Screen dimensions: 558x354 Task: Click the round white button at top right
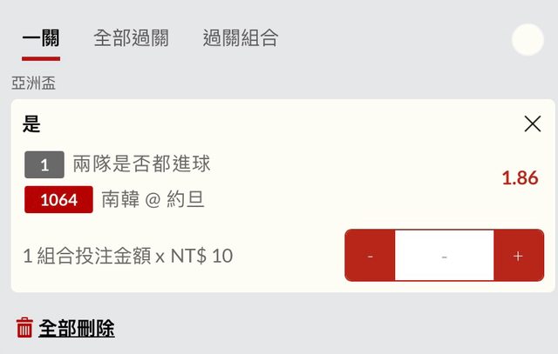(527, 39)
